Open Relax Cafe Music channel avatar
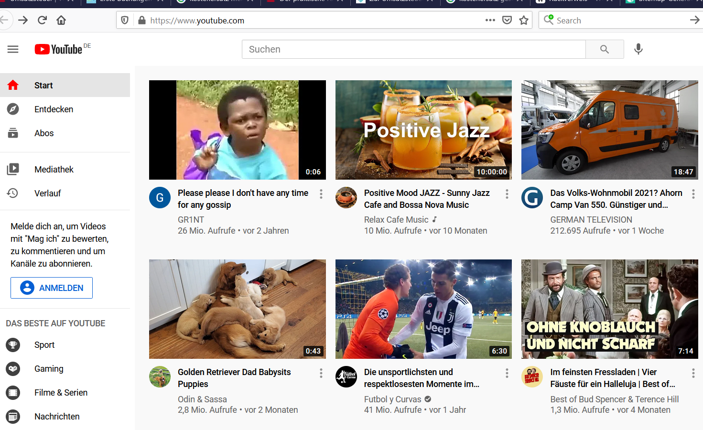This screenshot has height=430, width=703. pyautogui.click(x=346, y=197)
